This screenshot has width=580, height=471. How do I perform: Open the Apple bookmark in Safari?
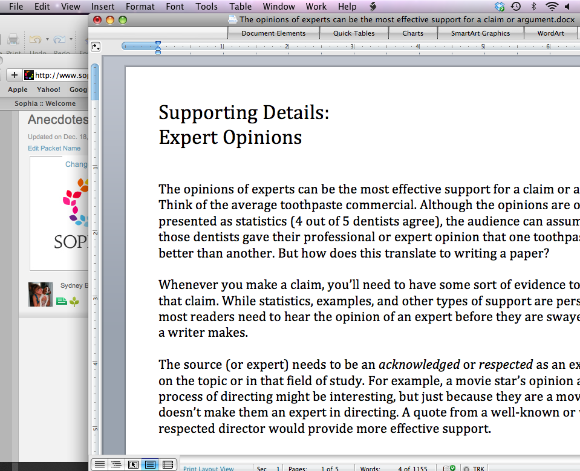point(18,89)
